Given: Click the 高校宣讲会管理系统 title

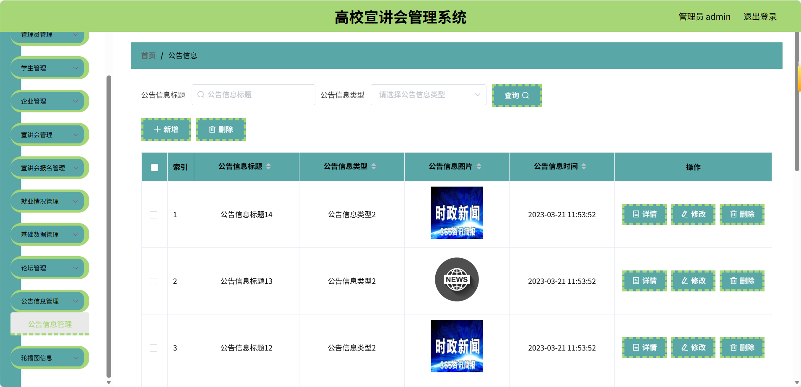Looking at the screenshot, I should (400, 17).
